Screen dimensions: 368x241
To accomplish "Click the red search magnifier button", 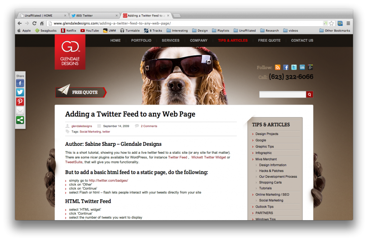I will click(x=309, y=94).
